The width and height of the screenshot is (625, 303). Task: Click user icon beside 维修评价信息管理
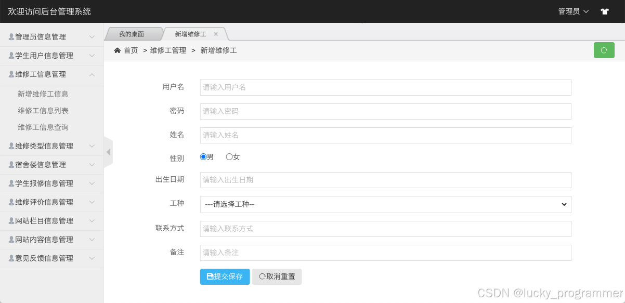pyautogui.click(x=11, y=202)
